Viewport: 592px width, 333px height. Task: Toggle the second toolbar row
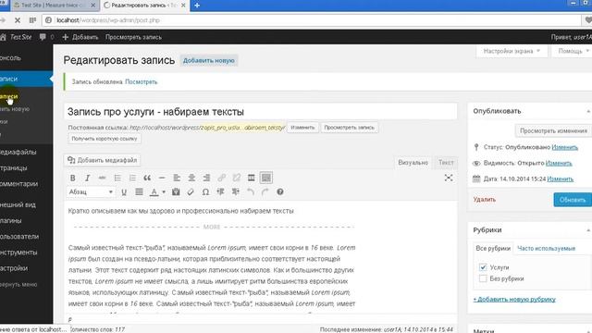tap(266, 178)
